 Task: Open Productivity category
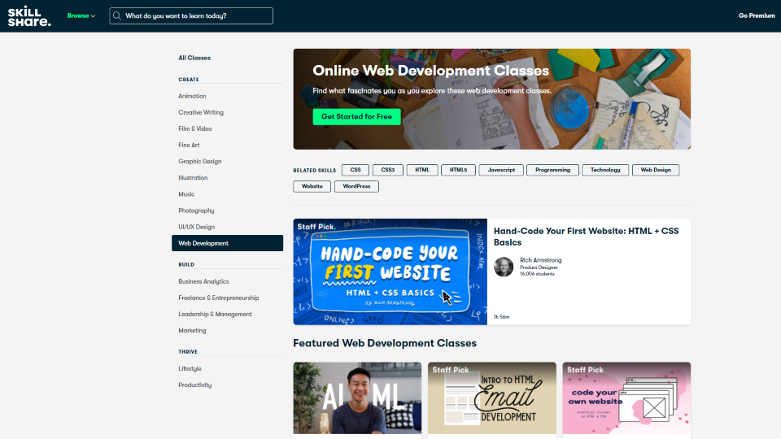(194, 385)
